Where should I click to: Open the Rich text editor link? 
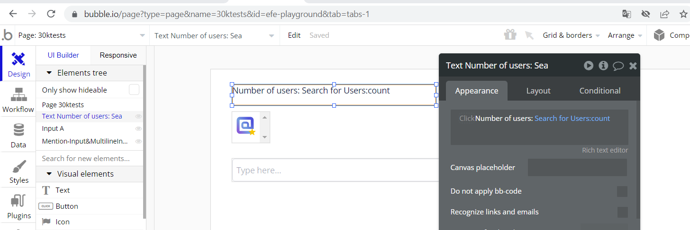[605, 150]
